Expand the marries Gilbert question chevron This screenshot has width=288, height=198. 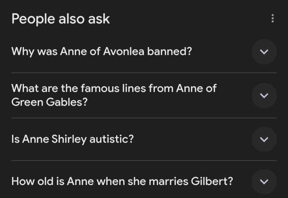[264, 182]
